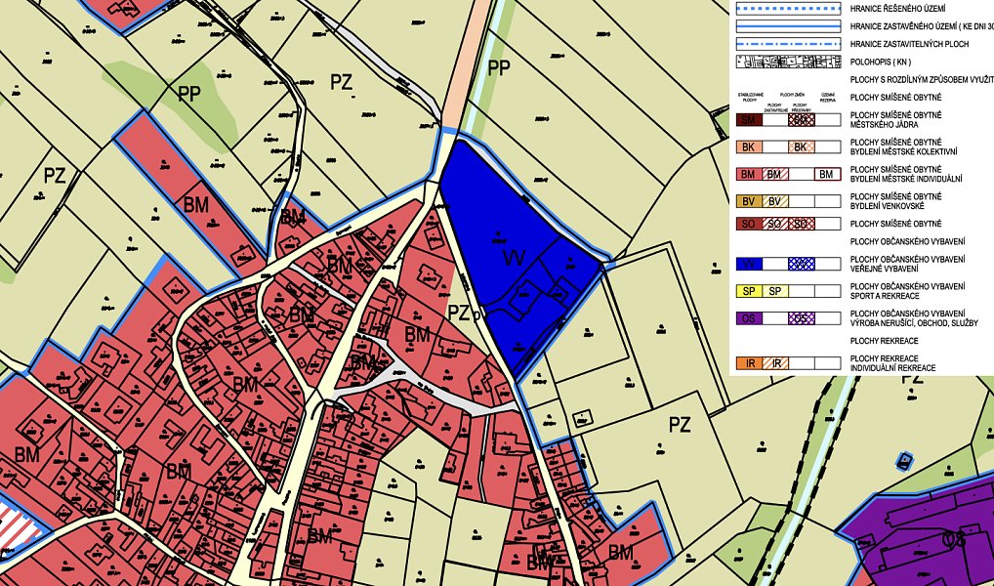994x586 pixels.
Task: Click the small blue-outlined parcel above the purple zone
Action: pos(904,461)
